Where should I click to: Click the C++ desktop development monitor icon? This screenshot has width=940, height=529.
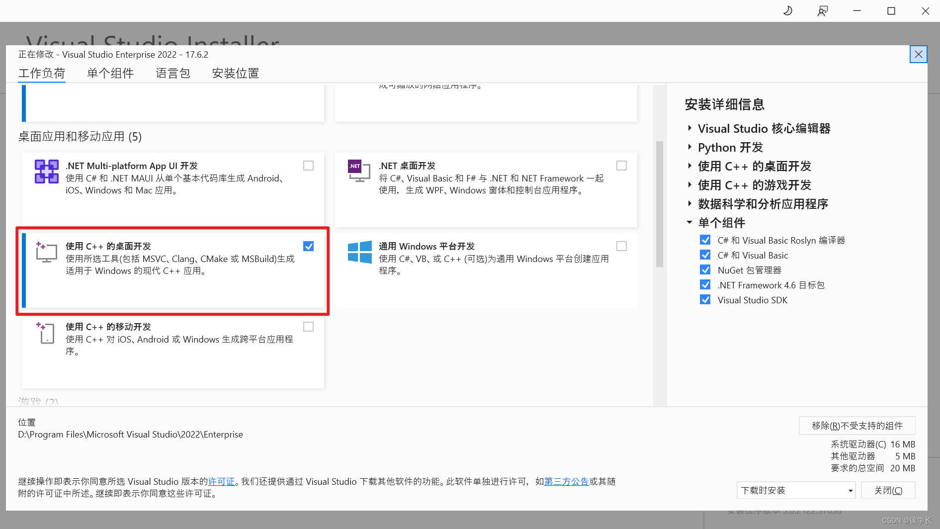(46, 252)
